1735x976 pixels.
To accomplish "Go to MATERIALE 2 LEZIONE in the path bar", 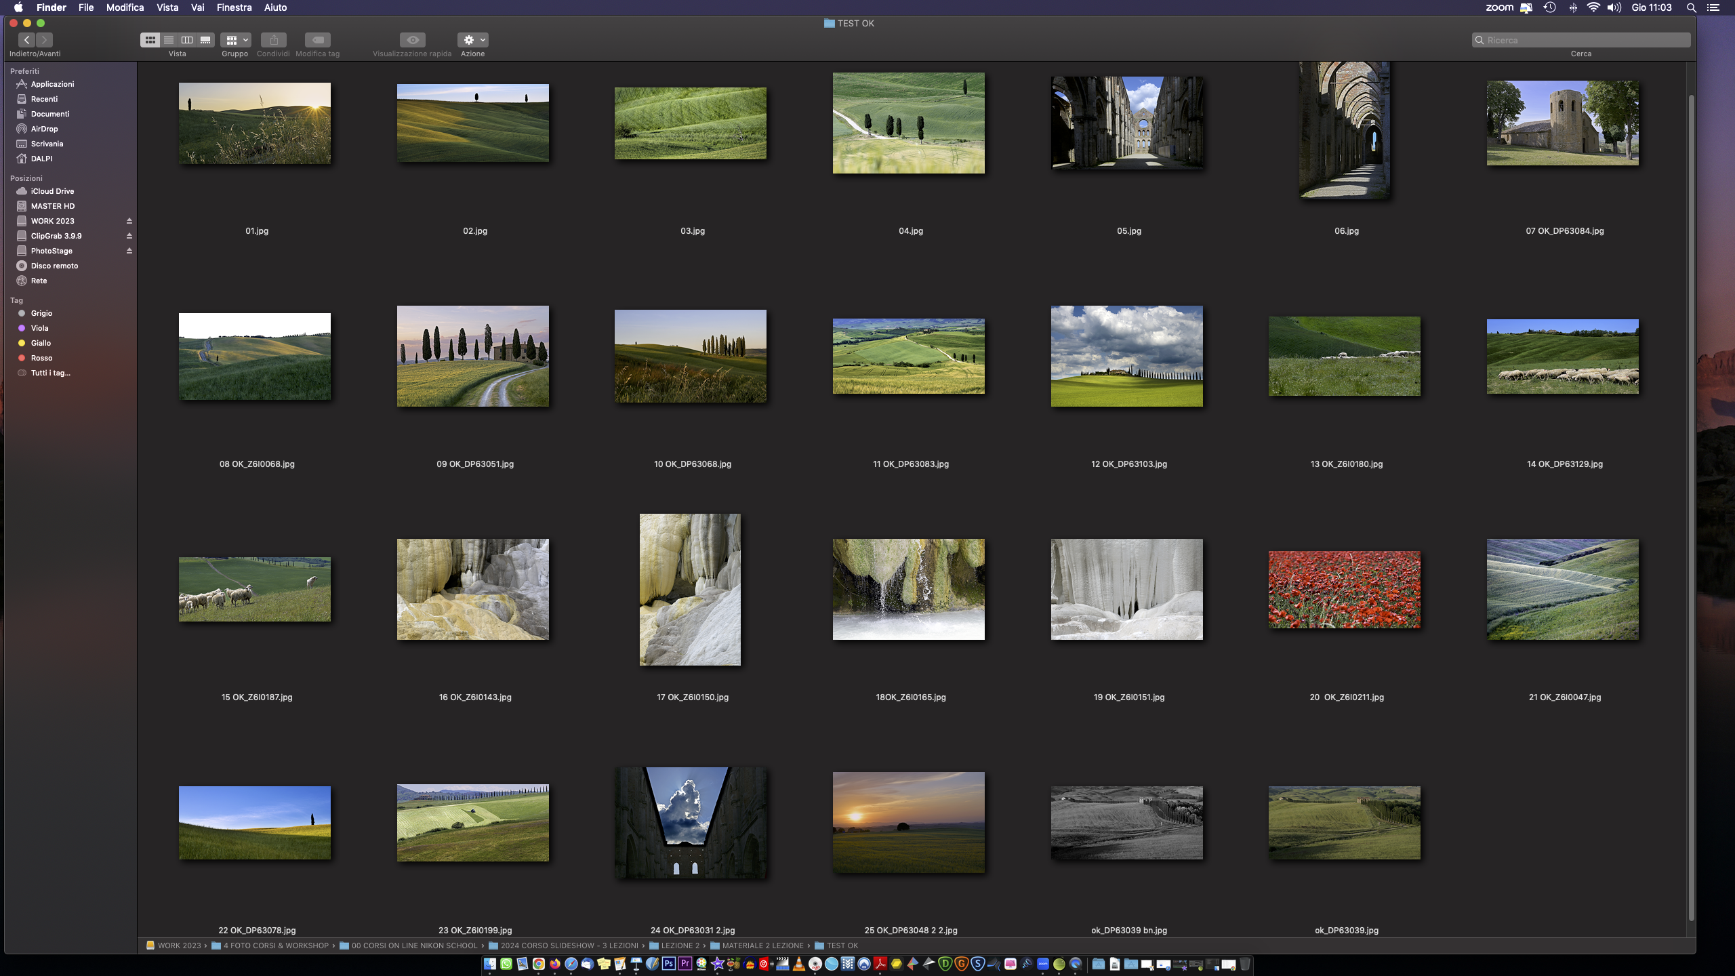I will click(x=762, y=945).
